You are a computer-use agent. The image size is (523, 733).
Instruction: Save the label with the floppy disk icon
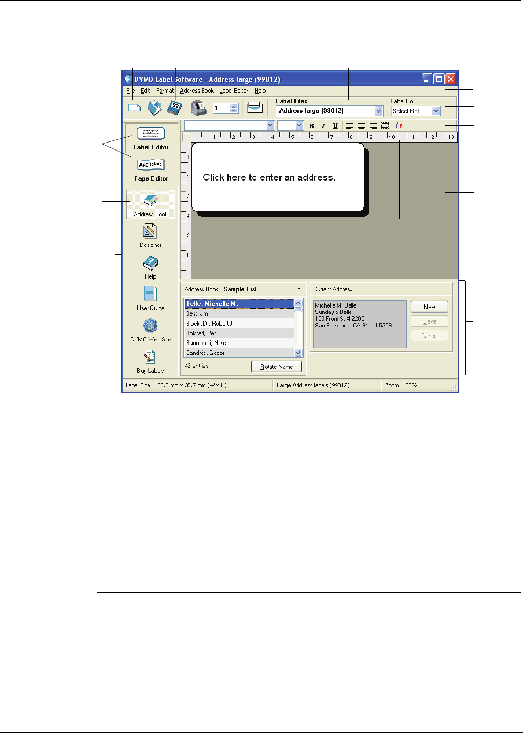click(x=174, y=107)
